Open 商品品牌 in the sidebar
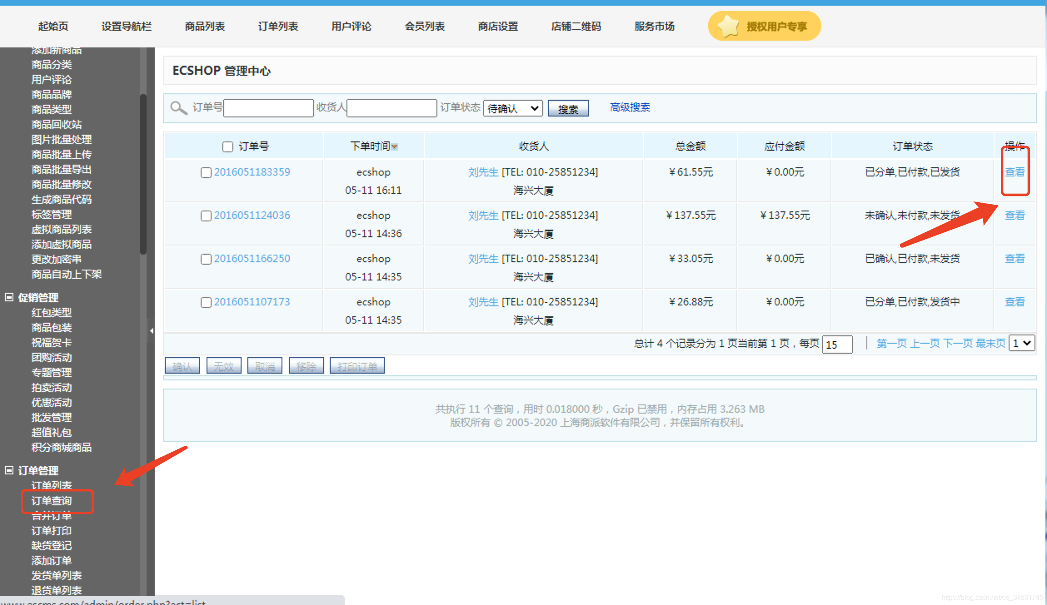This screenshot has width=1047, height=605. click(52, 94)
